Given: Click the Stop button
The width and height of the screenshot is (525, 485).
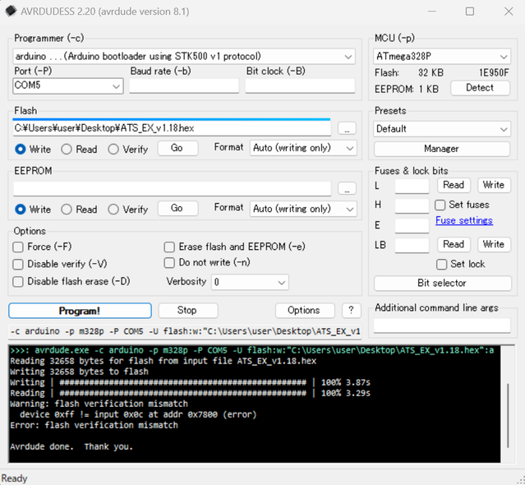Looking at the screenshot, I should [188, 311].
